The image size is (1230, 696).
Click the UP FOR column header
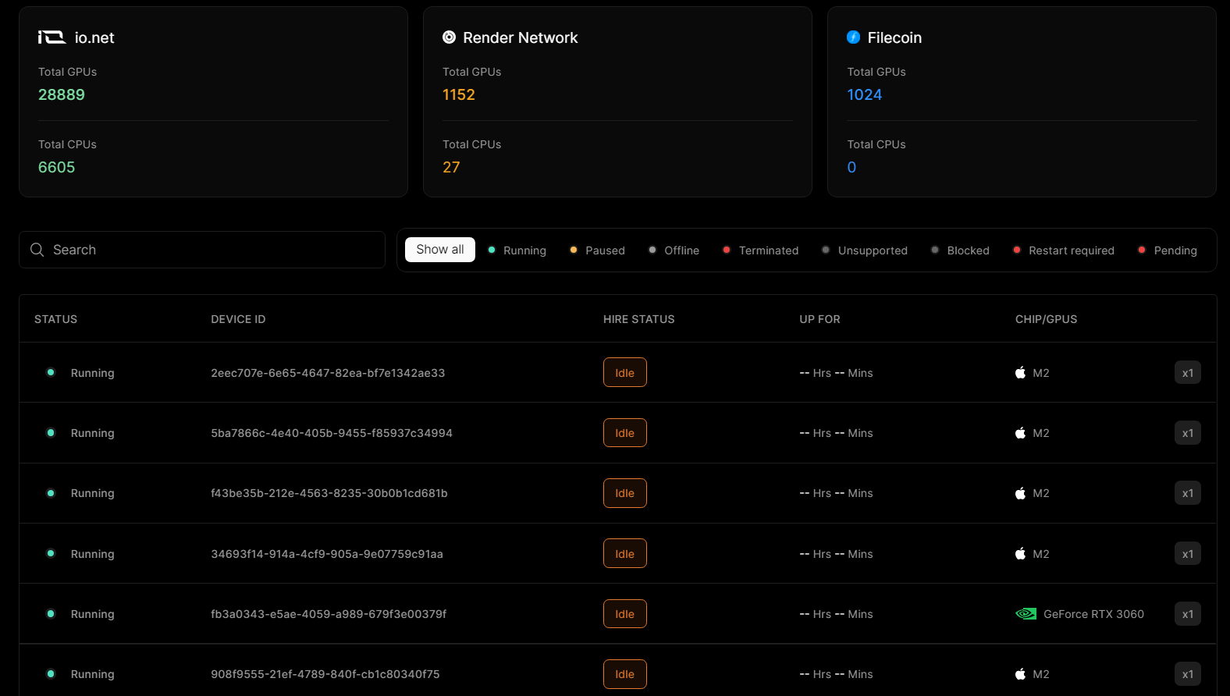820,319
